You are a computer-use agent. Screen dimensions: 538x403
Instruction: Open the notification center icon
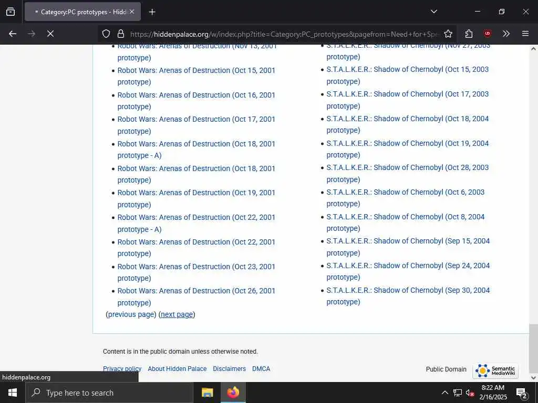[x=522, y=393]
